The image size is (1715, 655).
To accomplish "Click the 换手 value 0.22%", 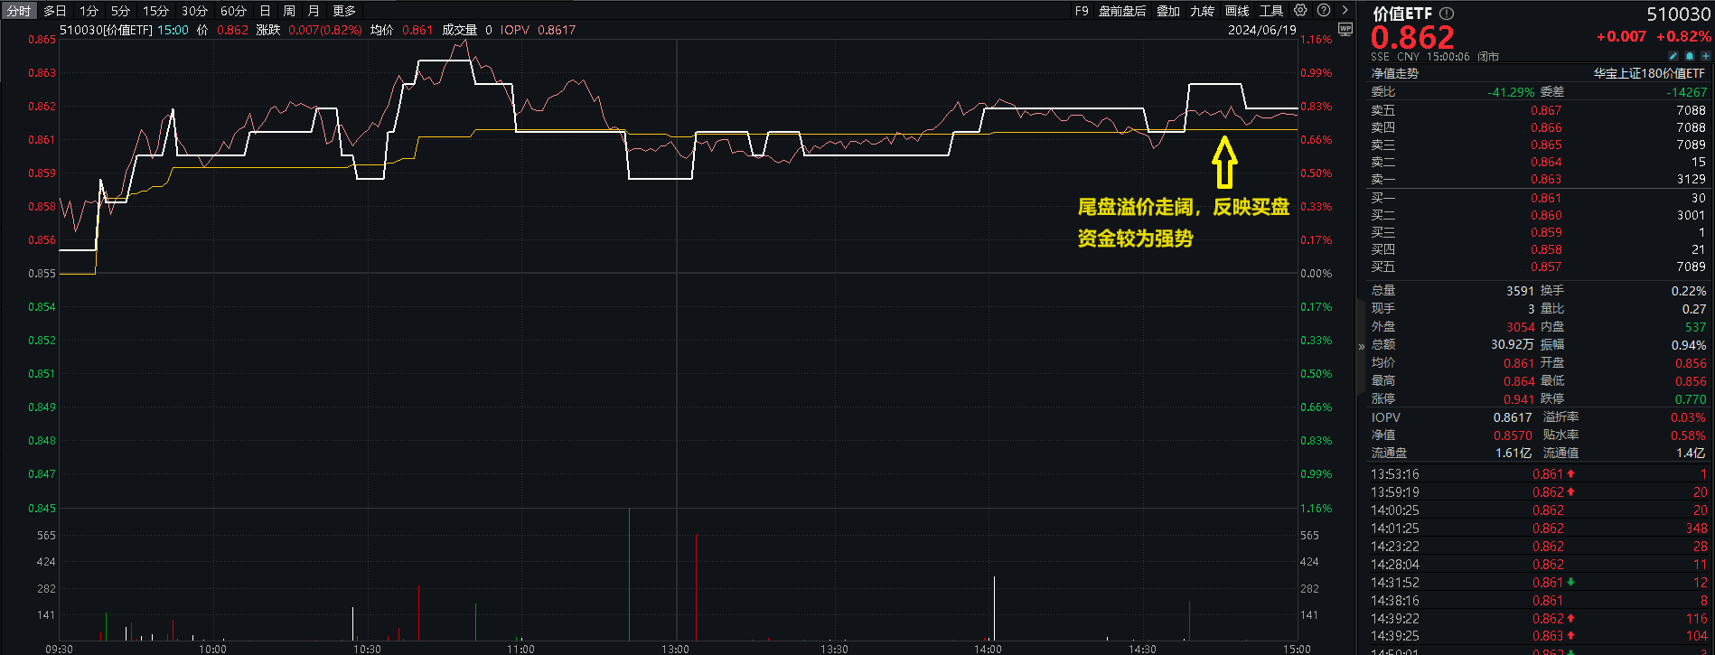I will pos(1689,291).
